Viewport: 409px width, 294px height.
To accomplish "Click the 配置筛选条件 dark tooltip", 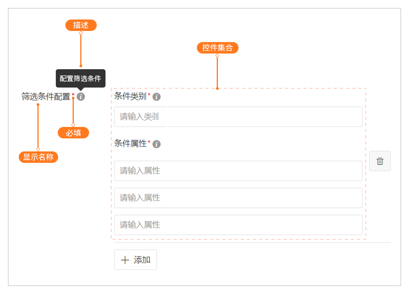I will [x=80, y=78].
